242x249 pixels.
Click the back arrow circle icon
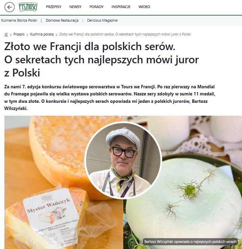tap(9, 7)
